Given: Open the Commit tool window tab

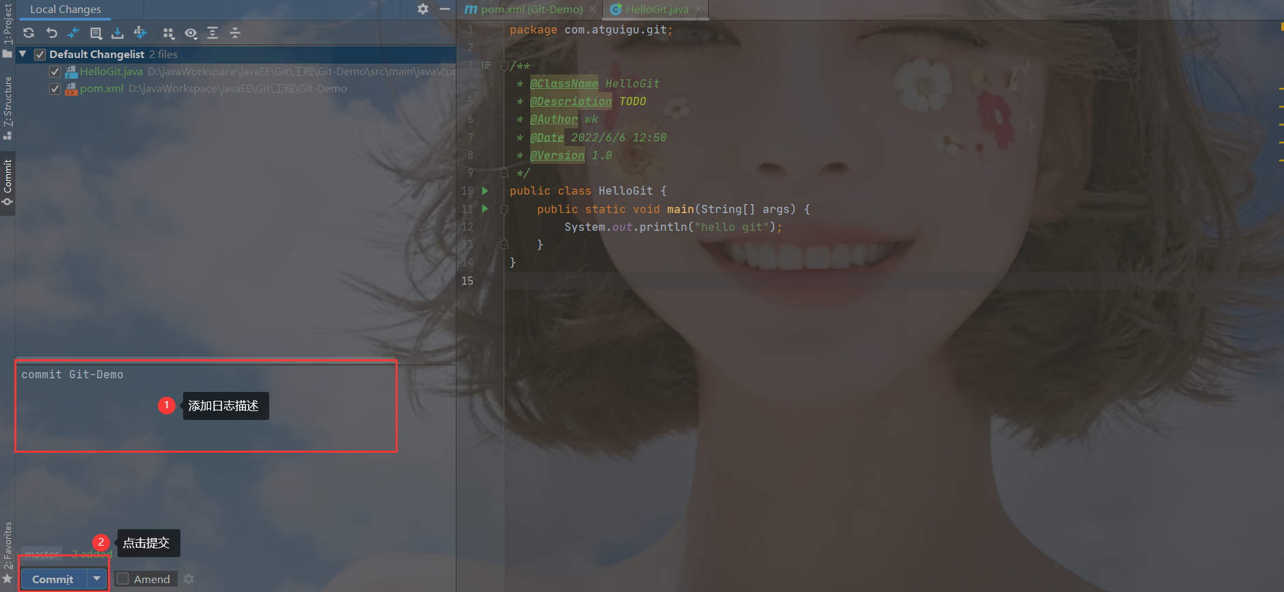Looking at the screenshot, I should click(x=8, y=182).
